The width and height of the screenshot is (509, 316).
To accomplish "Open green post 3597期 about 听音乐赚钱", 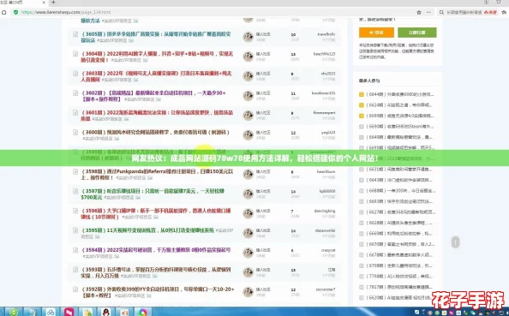I will [x=153, y=194].
